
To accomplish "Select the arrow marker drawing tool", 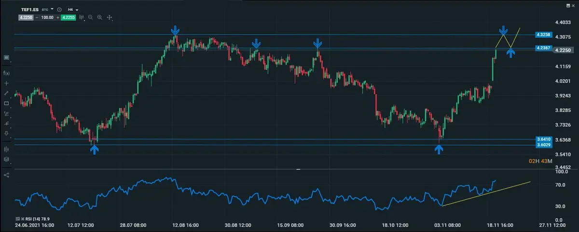I will tap(6, 133).
